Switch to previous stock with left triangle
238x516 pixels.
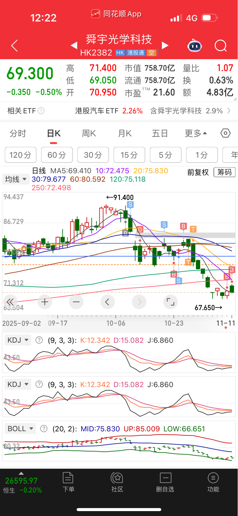tap(74, 46)
